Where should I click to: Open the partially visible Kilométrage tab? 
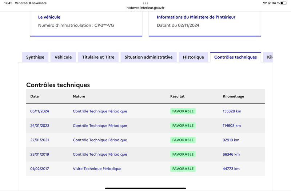[x=268, y=57]
